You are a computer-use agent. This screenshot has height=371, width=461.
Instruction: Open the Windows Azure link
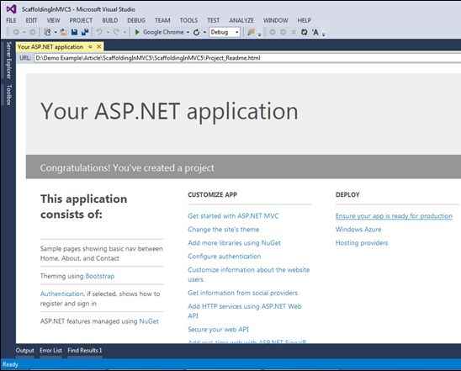[358, 230]
